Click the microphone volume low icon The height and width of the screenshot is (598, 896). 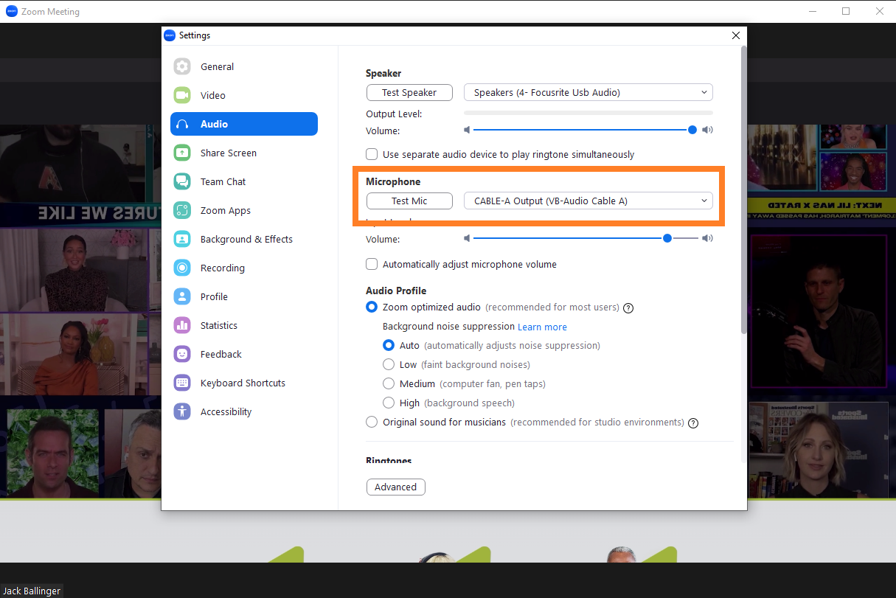pyautogui.click(x=467, y=238)
